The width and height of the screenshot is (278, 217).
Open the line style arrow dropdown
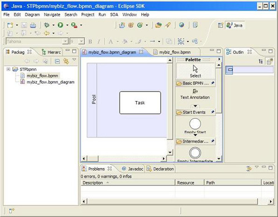point(159,42)
